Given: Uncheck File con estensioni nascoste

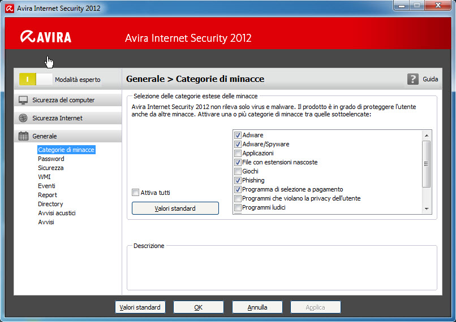Looking at the screenshot, I should tap(238, 162).
